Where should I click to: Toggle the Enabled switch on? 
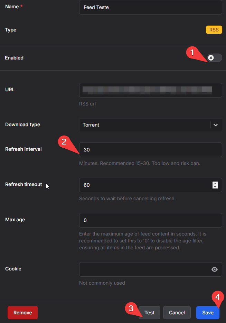point(214,58)
